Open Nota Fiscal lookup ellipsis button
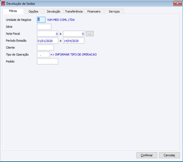Image resolution: width=183 pixels, height=162 pixels. click(90, 34)
